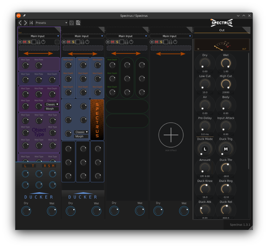Click the dice randomize icon in first column
The width and height of the screenshot is (268, 248).
click(x=57, y=42)
